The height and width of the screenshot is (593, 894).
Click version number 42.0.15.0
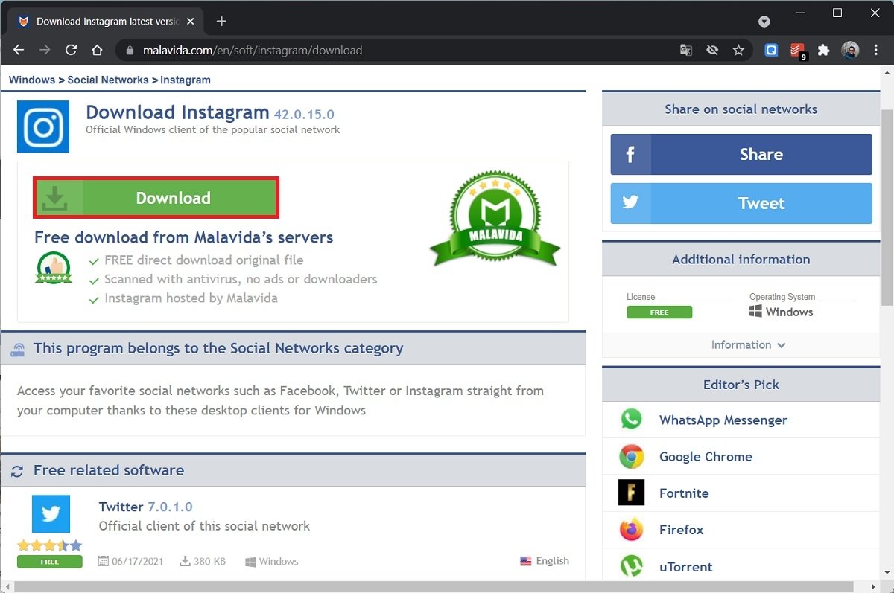304,115
